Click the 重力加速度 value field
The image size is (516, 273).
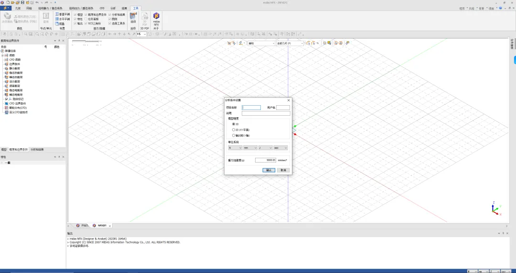pos(266,160)
